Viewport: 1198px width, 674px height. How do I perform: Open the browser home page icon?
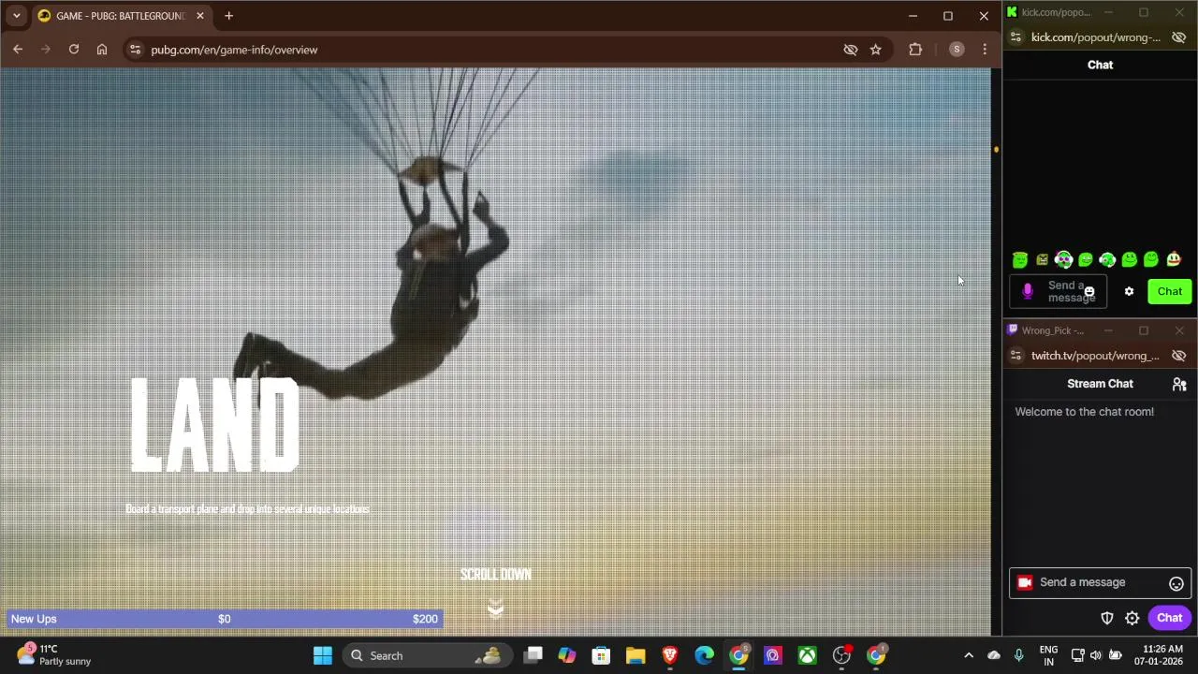[102, 50]
